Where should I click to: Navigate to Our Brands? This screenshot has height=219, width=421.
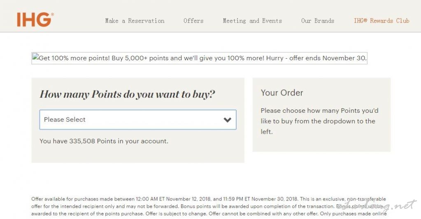coord(318,21)
